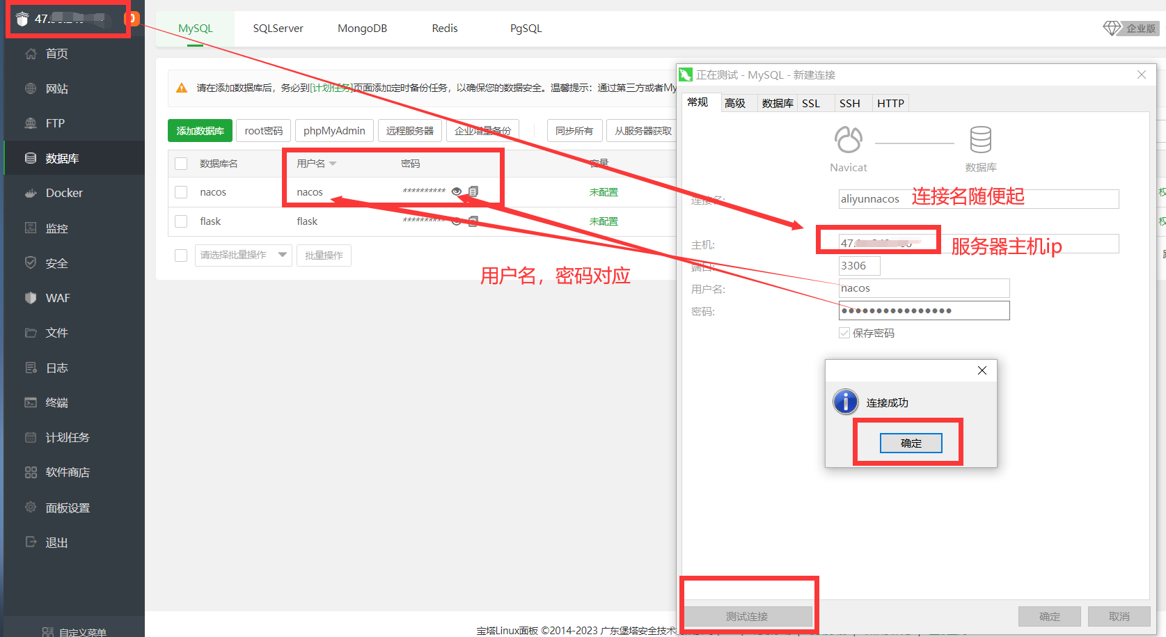Open the 文件 folder icon
The width and height of the screenshot is (1166, 637).
31,332
